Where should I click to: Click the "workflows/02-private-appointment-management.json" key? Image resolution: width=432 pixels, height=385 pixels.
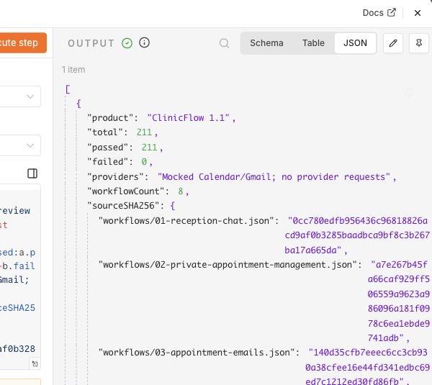(x=228, y=265)
